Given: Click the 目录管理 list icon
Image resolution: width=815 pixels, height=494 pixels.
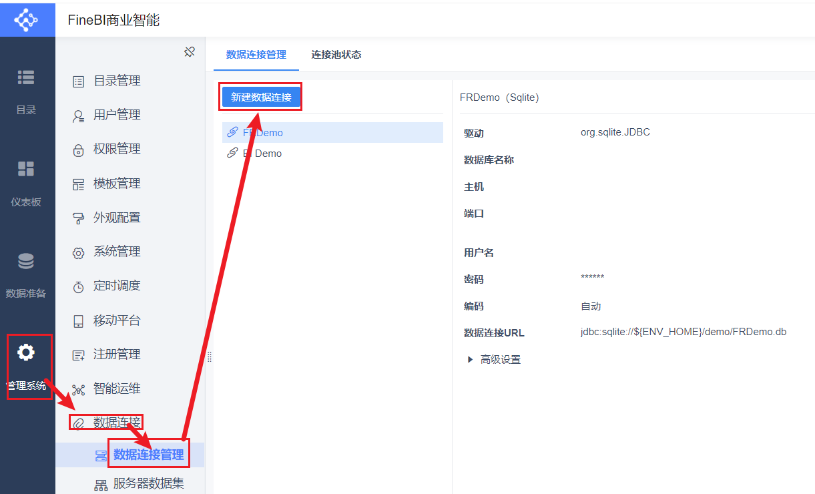Looking at the screenshot, I should pyautogui.click(x=79, y=81).
